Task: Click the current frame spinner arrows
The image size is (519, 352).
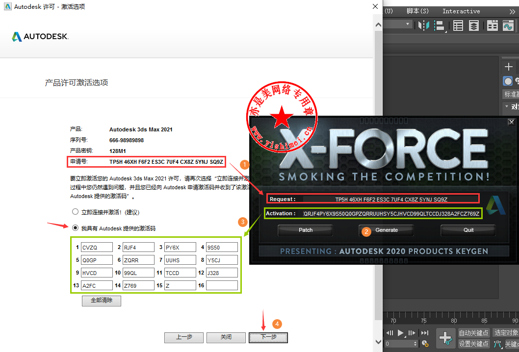Action: tap(415, 344)
